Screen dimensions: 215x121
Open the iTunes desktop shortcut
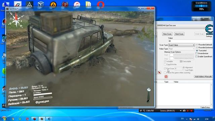coord(77,4)
